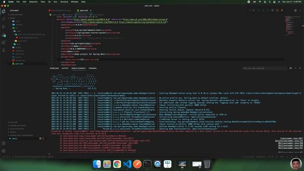The height and width of the screenshot is (171, 304).
Task: Switch to the TERMINAL panel tab
Action: point(93,68)
